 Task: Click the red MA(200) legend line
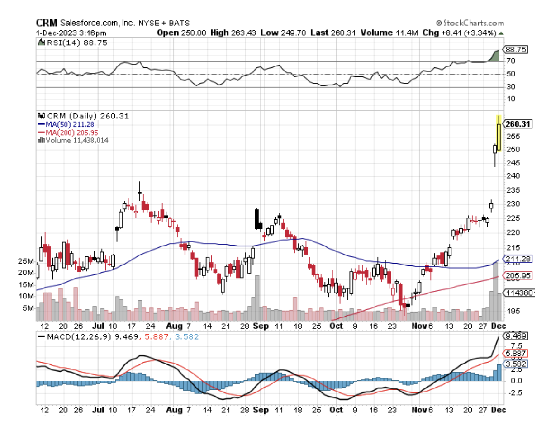coord(40,132)
